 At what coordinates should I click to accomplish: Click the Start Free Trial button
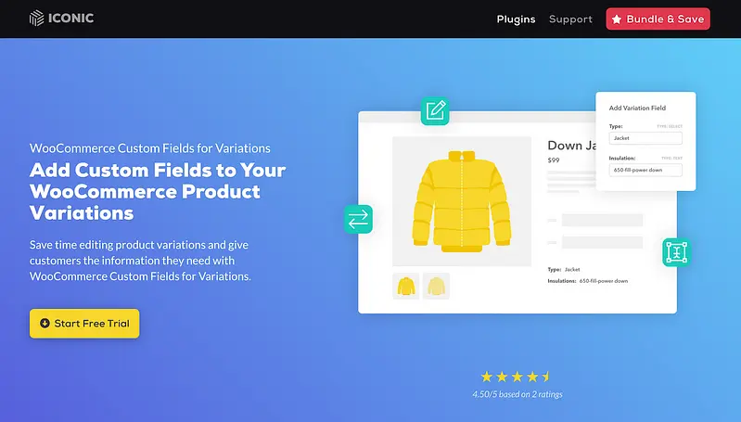[x=84, y=324]
